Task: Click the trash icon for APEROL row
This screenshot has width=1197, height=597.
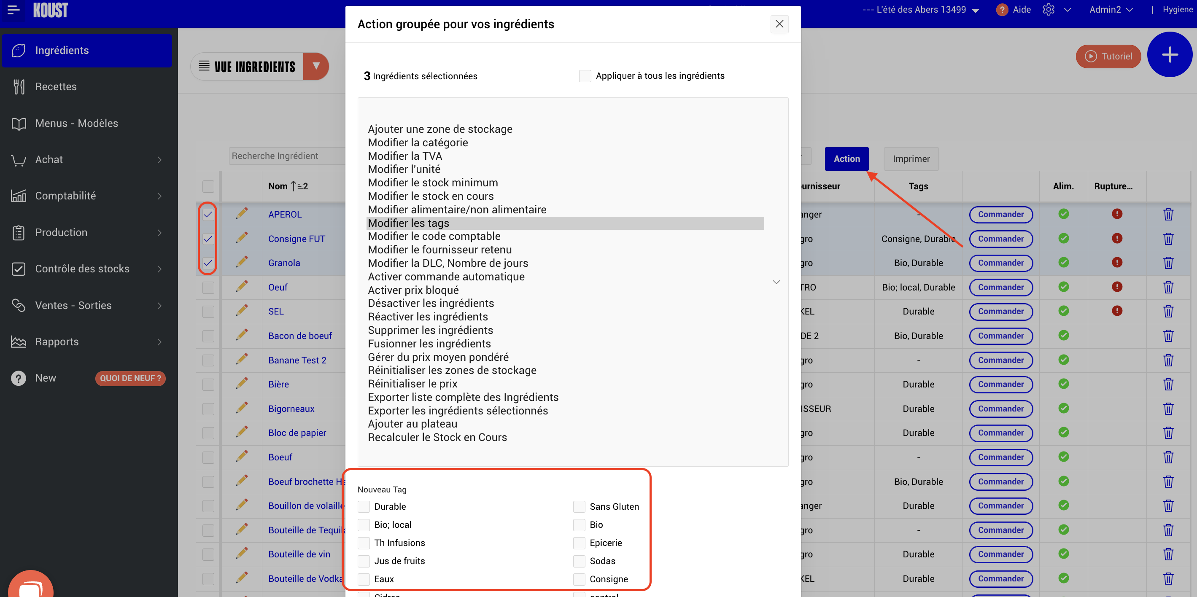Action: click(1168, 214)
